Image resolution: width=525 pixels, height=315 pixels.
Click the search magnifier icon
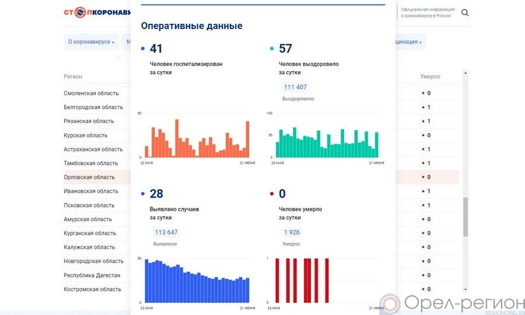(x=465, y=13)
